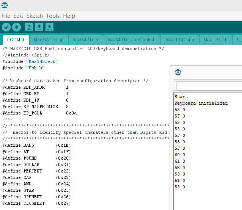Click the "Keyboard initialized" serial output line
Viewport: 242px width, 210px height.
[x=201, y=103]
